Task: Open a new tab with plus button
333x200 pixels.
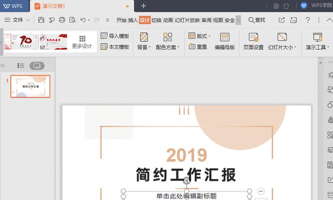Action: pos(144,6)
